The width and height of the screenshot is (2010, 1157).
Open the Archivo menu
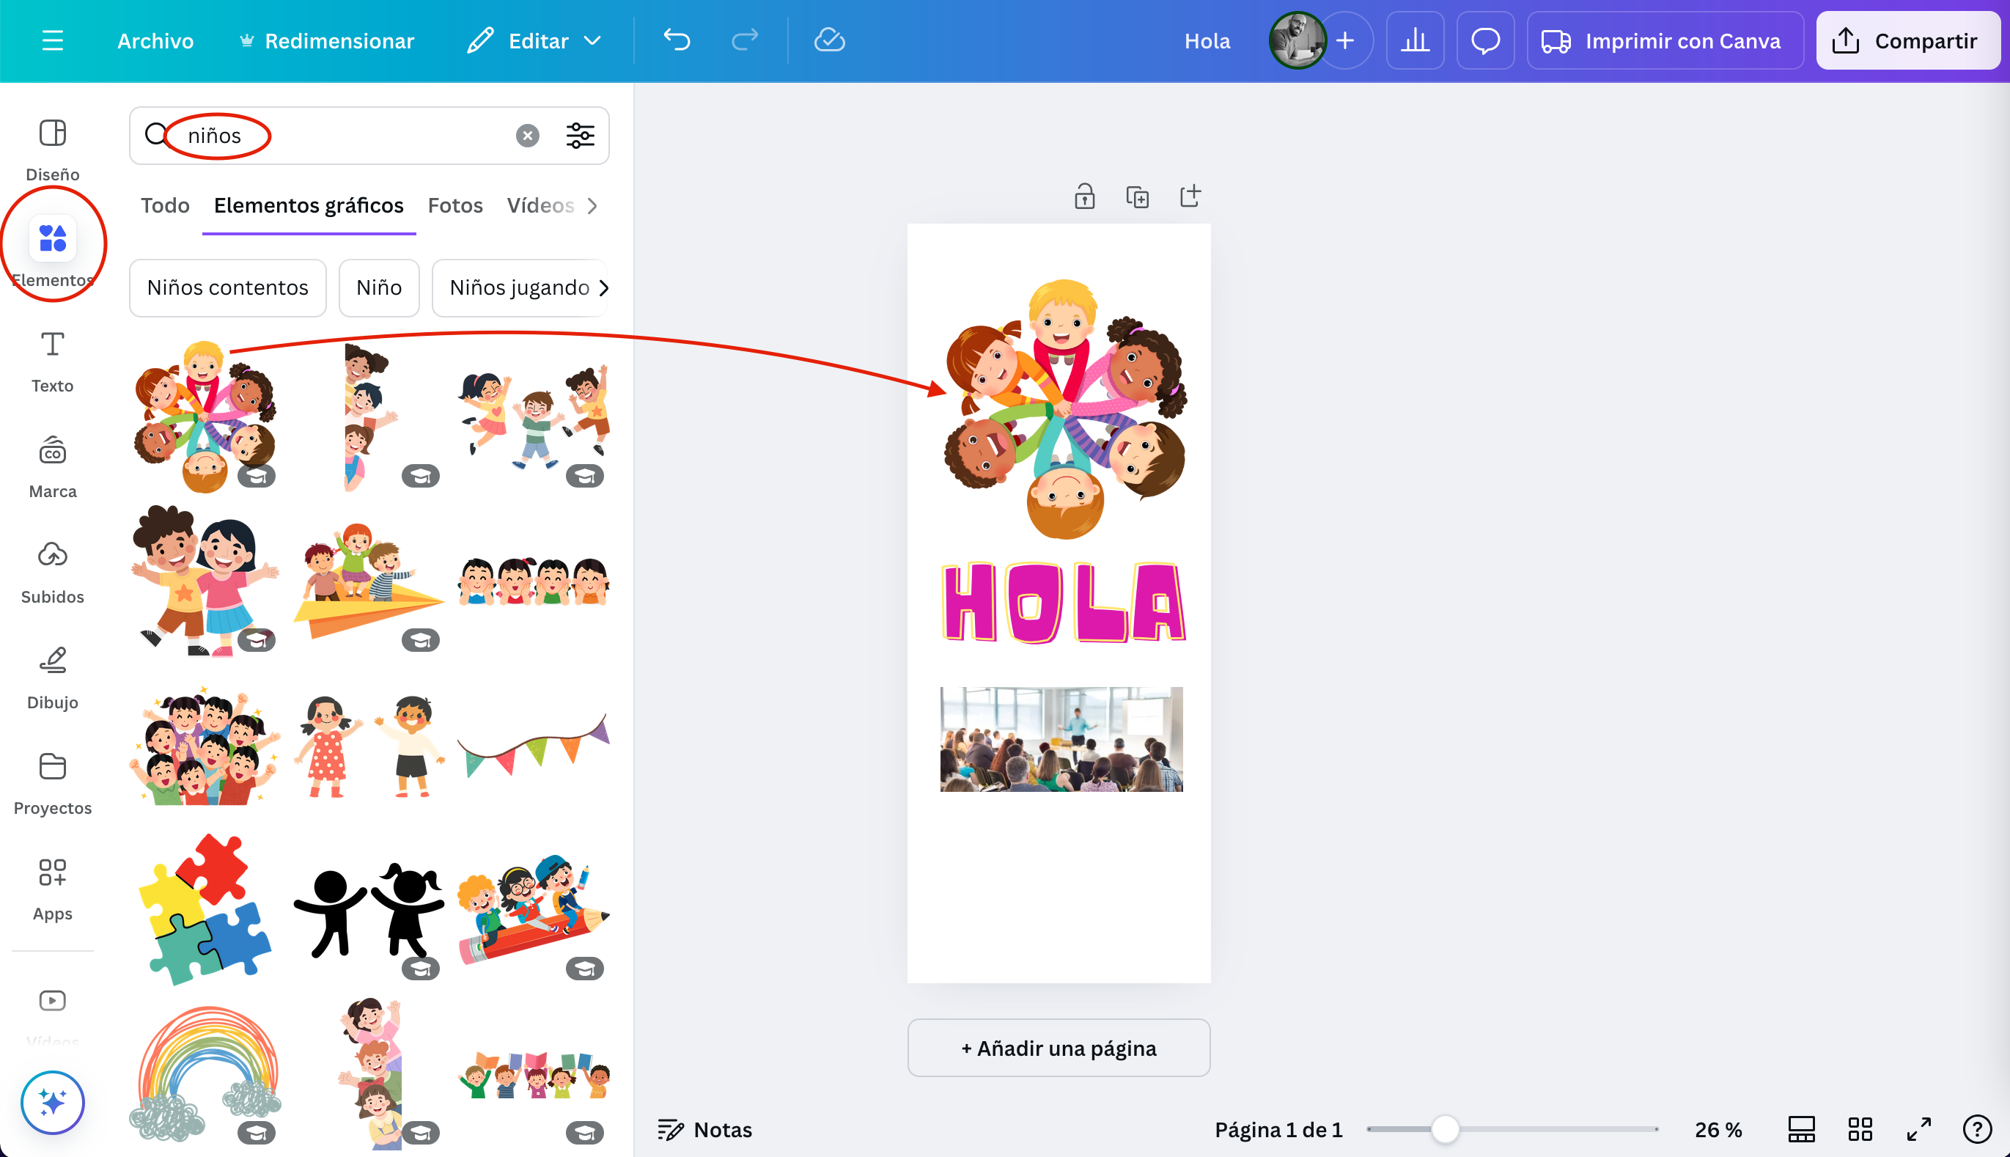155,40
